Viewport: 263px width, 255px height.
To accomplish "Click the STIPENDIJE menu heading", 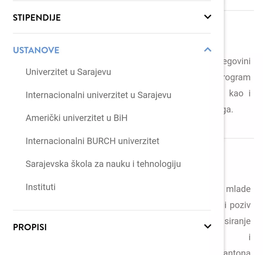I will [37, 18].
